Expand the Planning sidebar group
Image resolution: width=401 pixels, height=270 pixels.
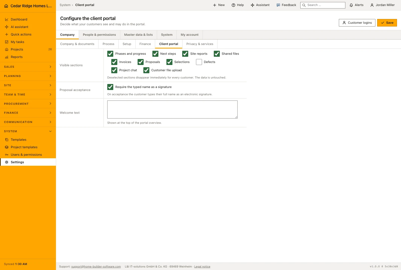point(28,76)
